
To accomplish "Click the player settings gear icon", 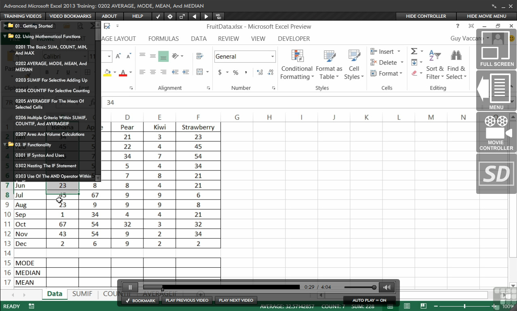I will 170,16.
